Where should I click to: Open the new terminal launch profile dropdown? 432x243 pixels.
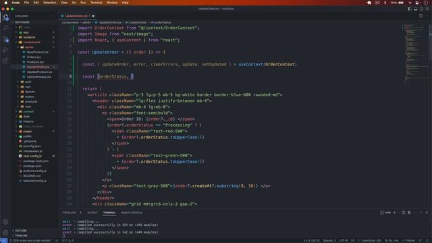tap(398, 213)
